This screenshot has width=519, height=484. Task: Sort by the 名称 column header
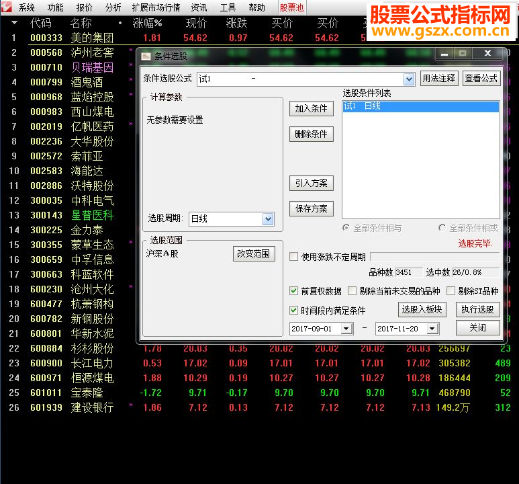[81, 24]
